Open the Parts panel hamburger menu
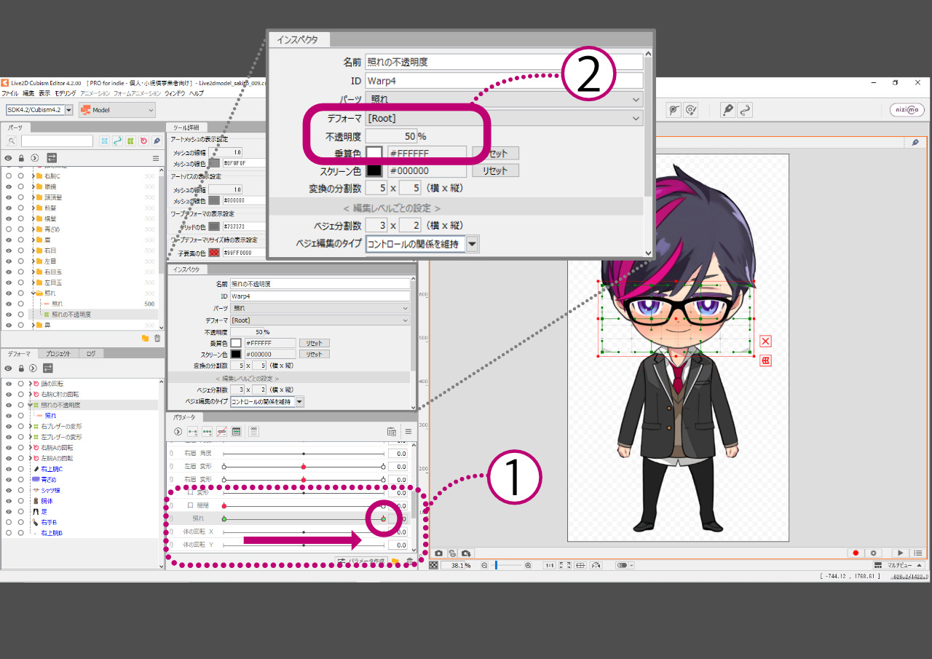932x659 pixels. pos(155,158)
